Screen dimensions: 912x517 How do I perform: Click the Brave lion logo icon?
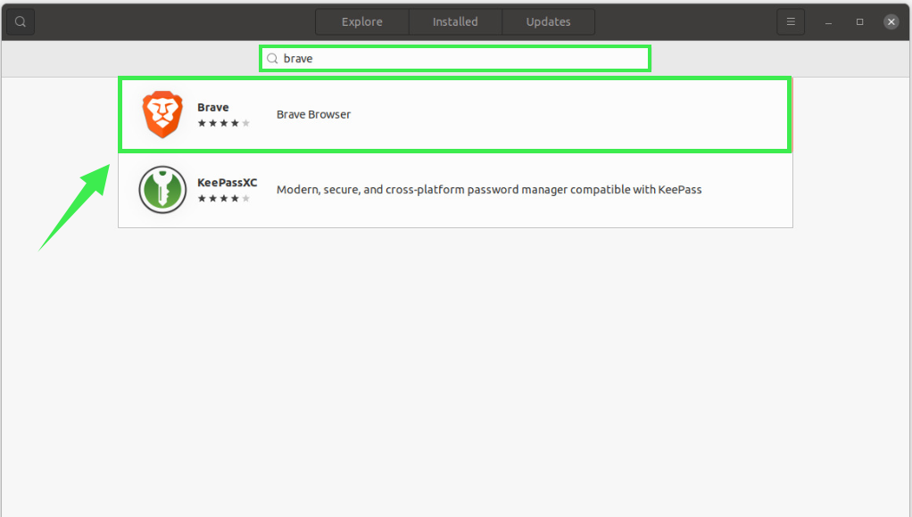[x=162, y=114]
